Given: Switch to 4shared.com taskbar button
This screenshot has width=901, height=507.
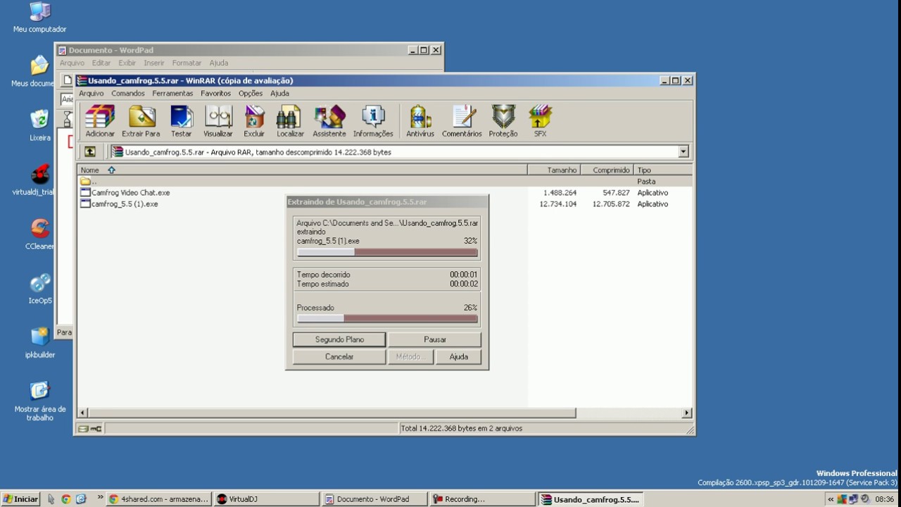Looking at the screenshot, I should [x=158, y=499].
